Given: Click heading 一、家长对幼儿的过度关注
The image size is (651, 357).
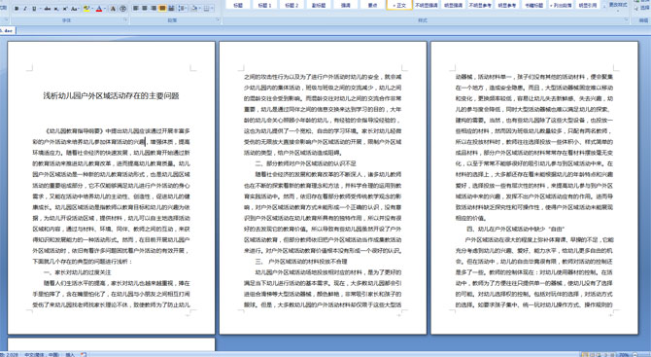Looking at the screenshot, I should pos(77,272).
